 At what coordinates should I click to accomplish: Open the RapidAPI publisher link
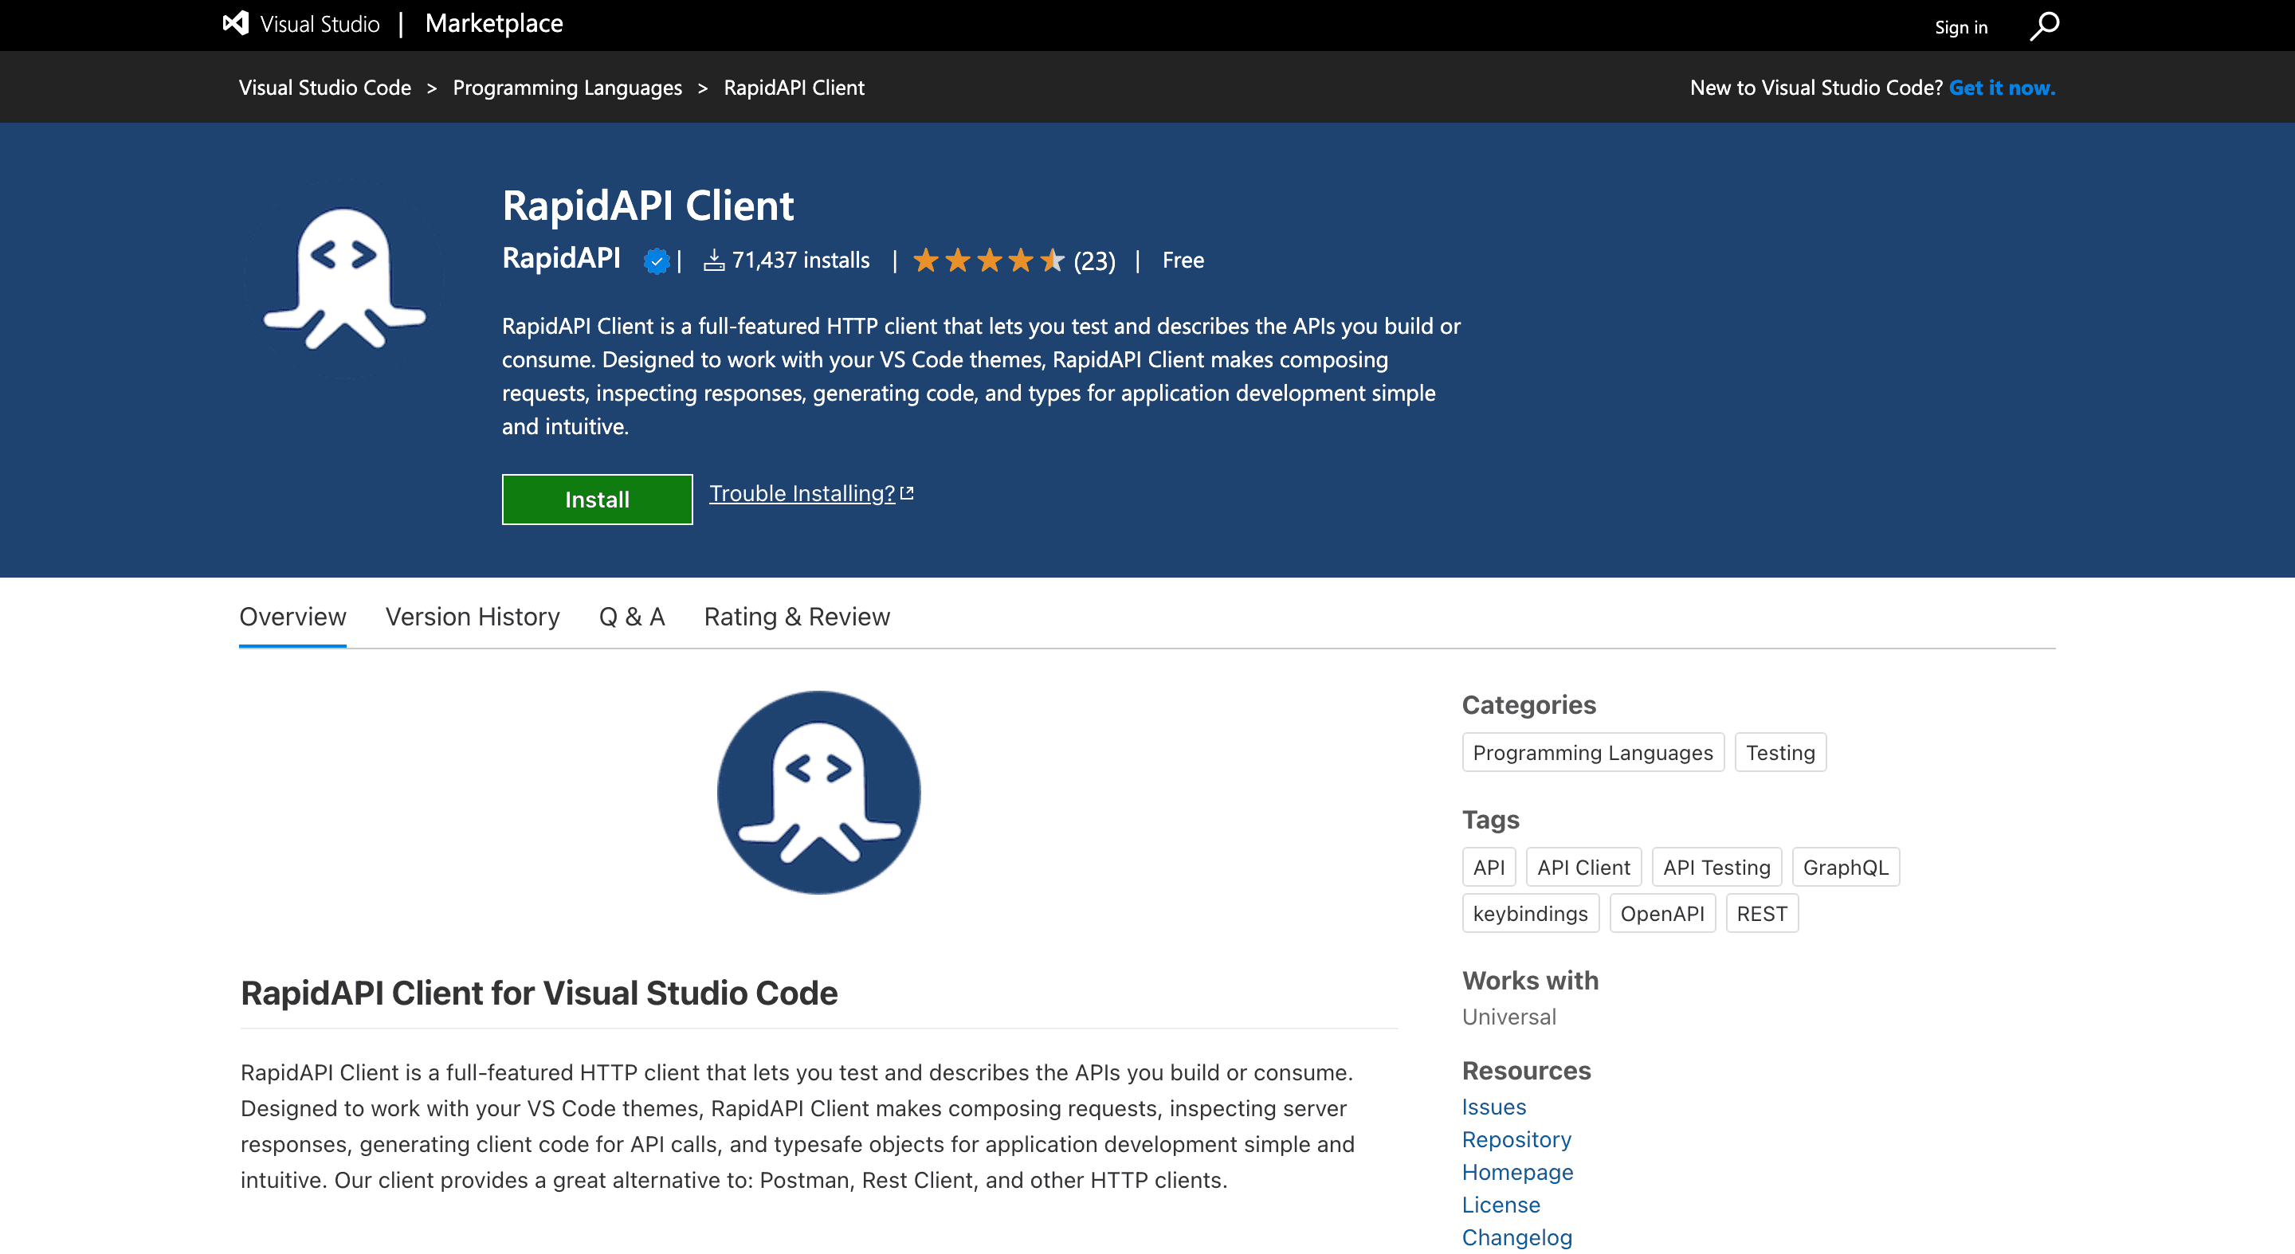(561, 258)
